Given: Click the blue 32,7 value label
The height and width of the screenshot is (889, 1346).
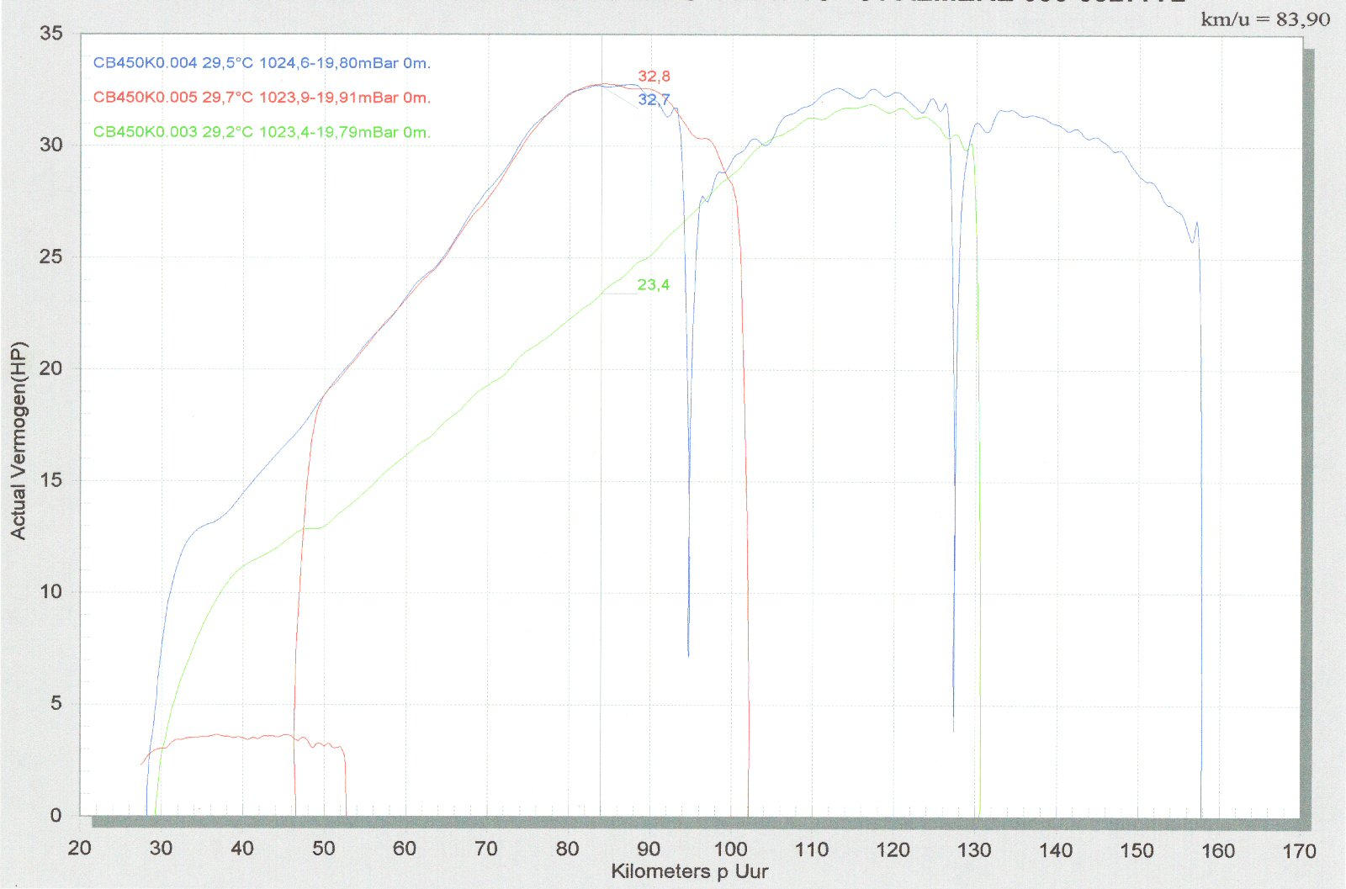Looking at the screenshot, I should coord(654,100).
